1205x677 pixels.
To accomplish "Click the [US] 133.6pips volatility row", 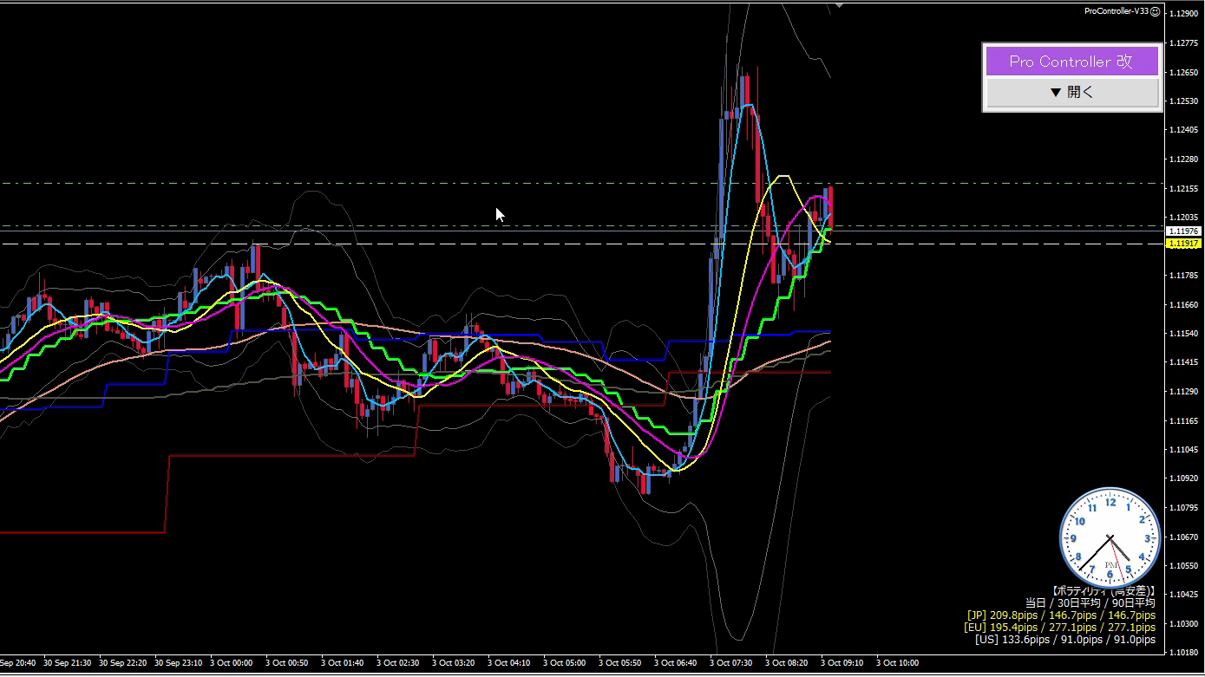I will click(x=1065, y=639).
